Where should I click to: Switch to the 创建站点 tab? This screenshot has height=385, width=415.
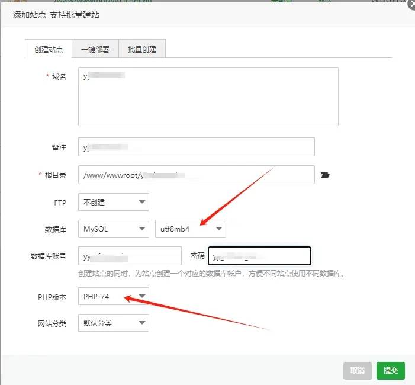[x=49, y=49]
